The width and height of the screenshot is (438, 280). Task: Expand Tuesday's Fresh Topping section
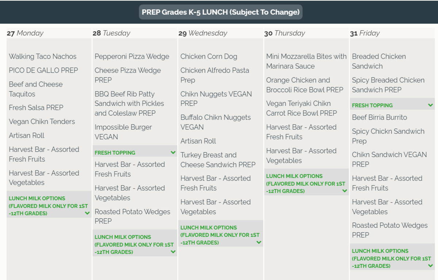pyautogui.click(x=173, y=153)
